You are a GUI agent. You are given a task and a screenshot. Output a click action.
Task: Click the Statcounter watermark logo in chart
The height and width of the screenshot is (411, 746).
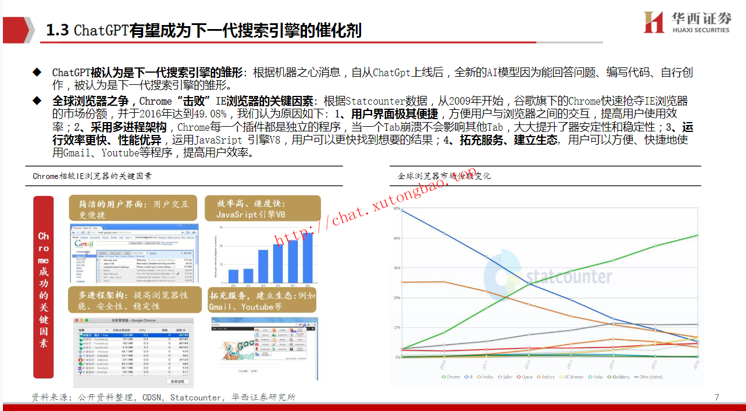[x=548, y=276]
